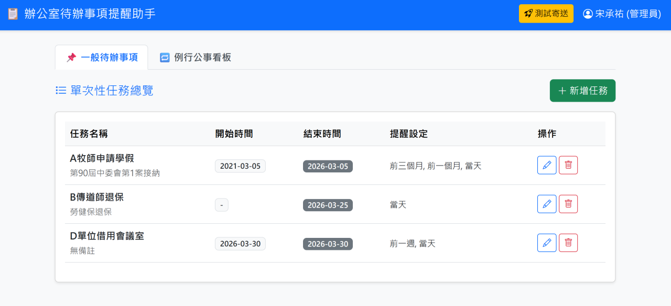Switch to 例行公事看板 tab
Screen dimensions: 671x306
[x=196, y=58]
